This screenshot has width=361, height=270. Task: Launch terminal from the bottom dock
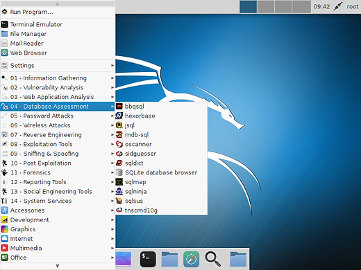(x=148, y=259)
